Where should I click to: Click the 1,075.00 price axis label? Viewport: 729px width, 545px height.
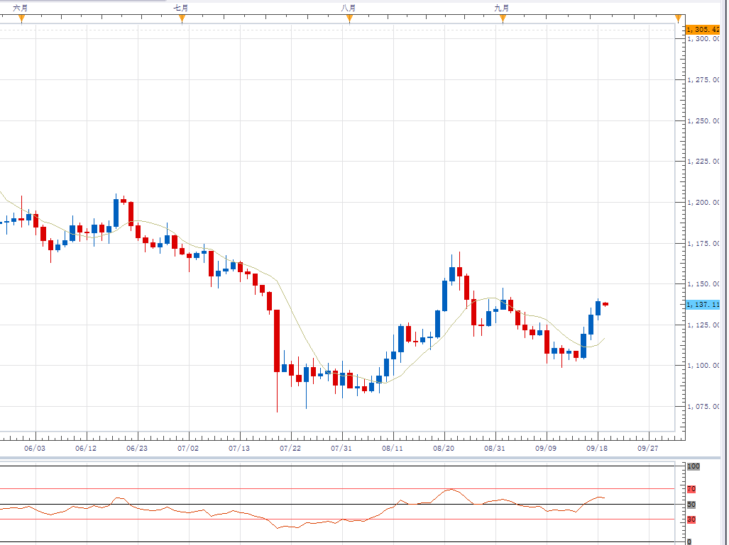703,407
